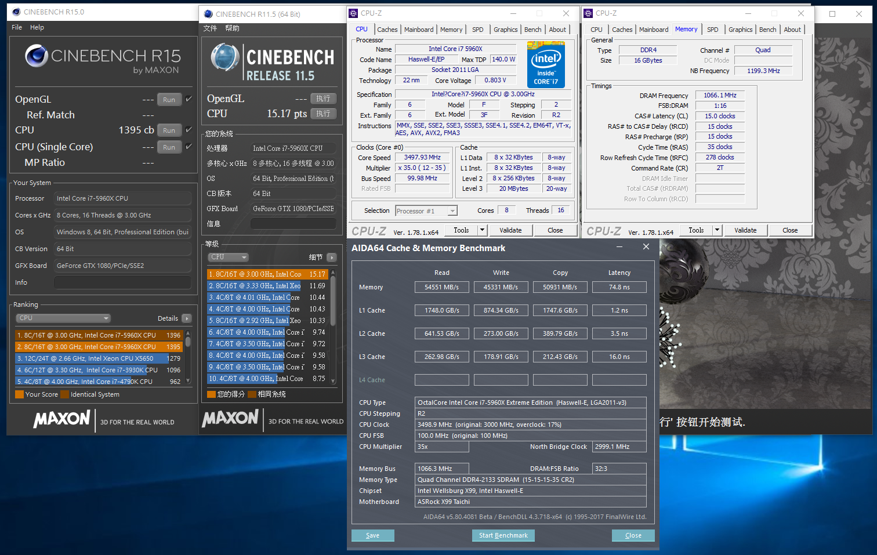Viewport: 877px width, 555px height.
Task: Switch to SPD tab in first CPU-Z window
Action: pos(478,30)
